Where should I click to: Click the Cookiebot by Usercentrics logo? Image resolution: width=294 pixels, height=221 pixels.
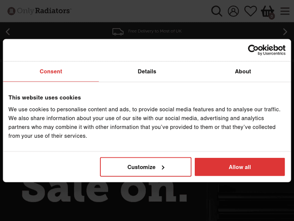pos(267,50)
